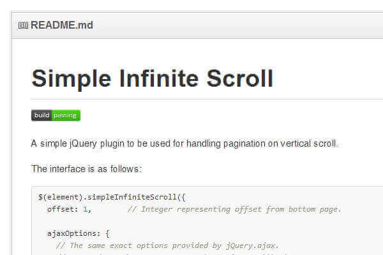
Task: Click the '$(element)' selector in the code
Action: [x=59, y=197]
